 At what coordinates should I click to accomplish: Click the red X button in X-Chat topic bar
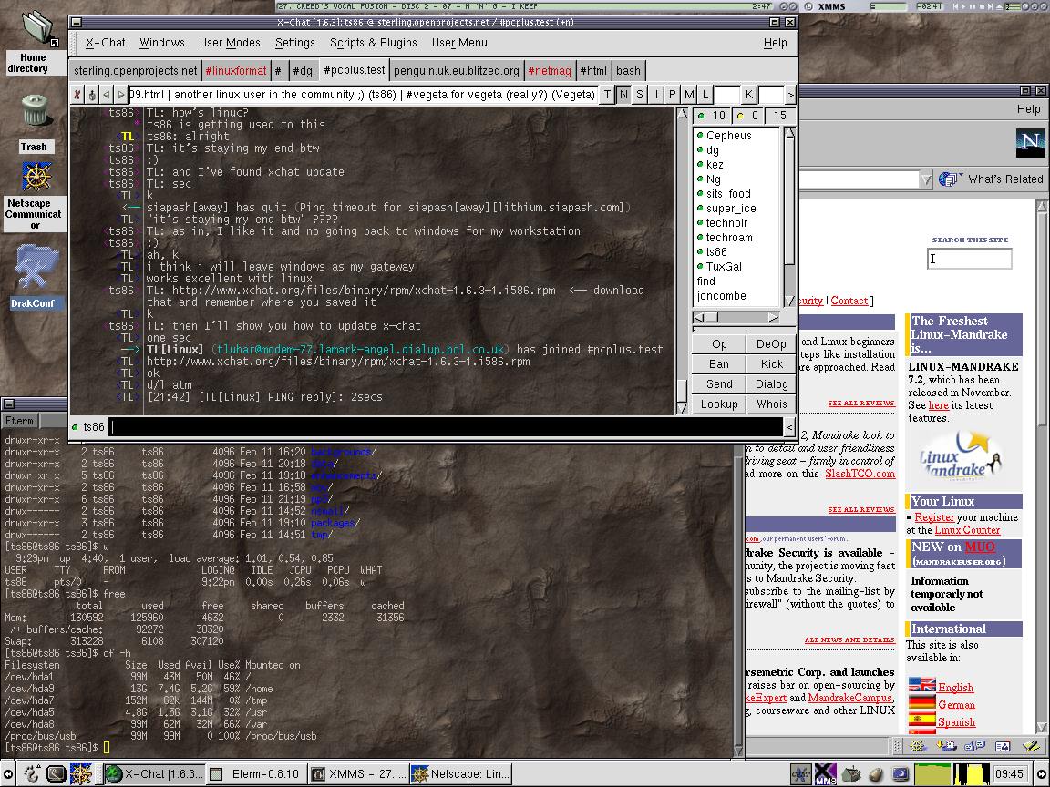click(77, 95)
